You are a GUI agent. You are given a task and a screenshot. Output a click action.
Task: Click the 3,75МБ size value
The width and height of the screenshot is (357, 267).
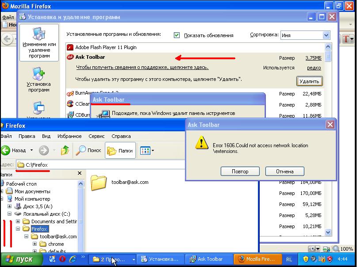coord(313,58)
